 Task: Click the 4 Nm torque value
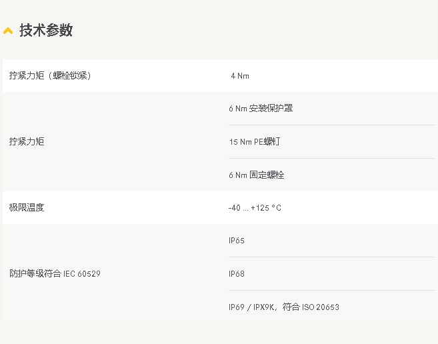click(240, 76)
